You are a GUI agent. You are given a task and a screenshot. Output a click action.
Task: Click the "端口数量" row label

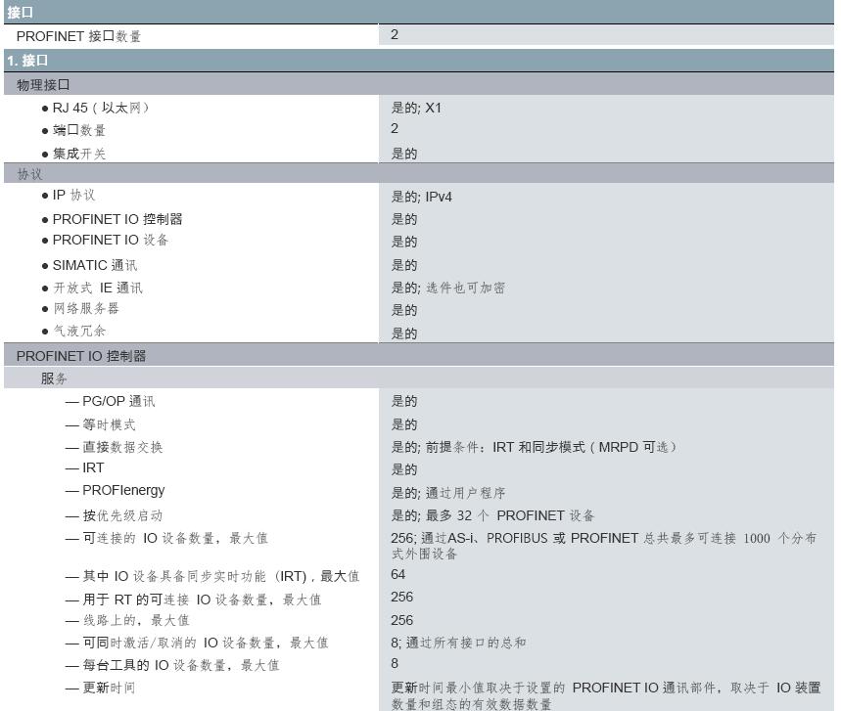point(79,130)
